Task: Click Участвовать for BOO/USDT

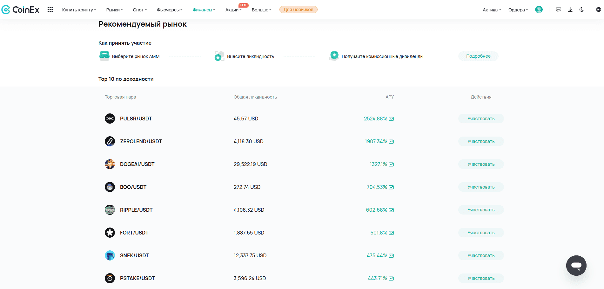Action: [481, 187]
